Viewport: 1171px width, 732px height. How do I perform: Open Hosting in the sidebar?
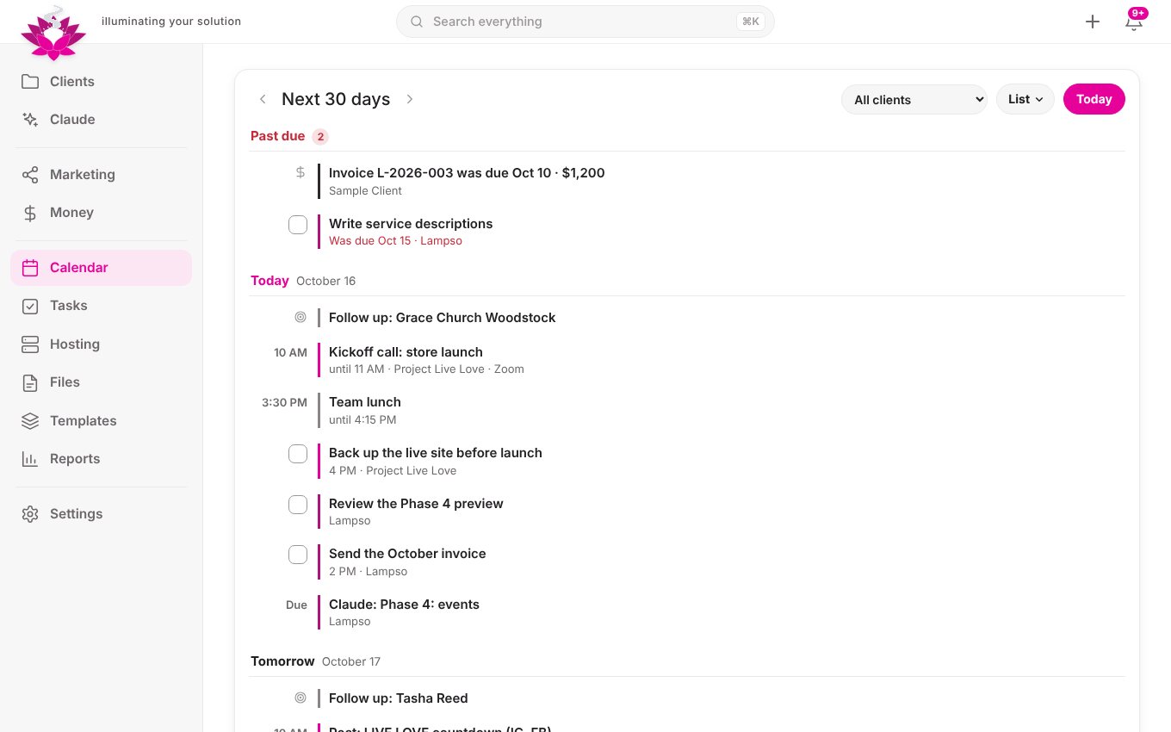tap(101, 344)
